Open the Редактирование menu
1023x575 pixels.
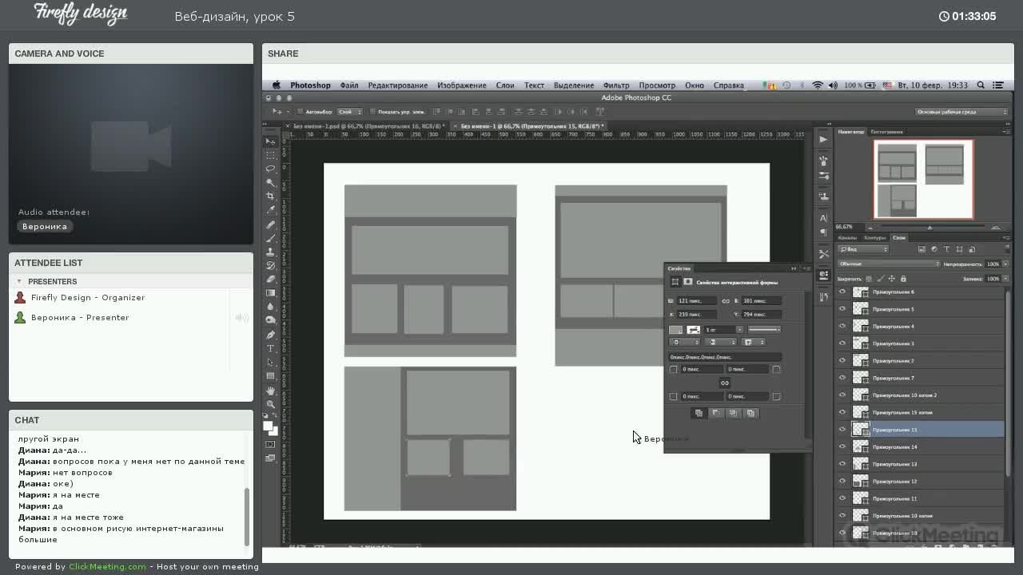point(398,85)
